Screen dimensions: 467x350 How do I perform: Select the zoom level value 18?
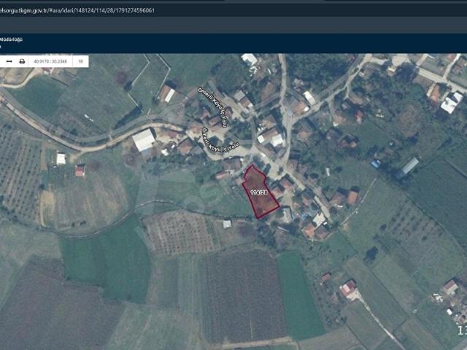(80, 61)
